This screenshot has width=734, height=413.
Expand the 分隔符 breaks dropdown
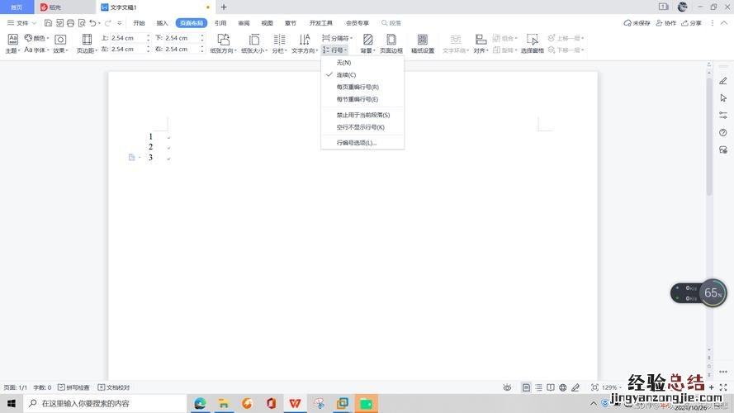point(338,38)
